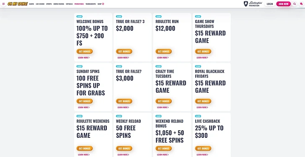
Task: Click the Lamborghini promotion shield icon
Action: coord(246,4)
